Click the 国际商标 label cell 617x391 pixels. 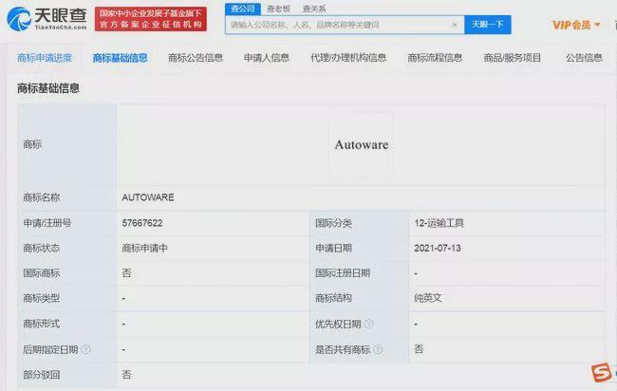(x=66, y=273)
